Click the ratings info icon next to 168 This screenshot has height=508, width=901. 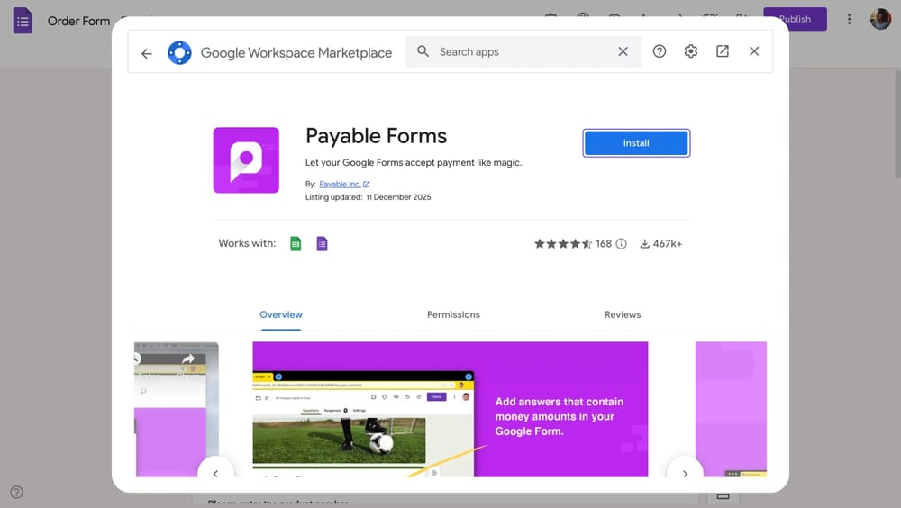click(621, 244)
